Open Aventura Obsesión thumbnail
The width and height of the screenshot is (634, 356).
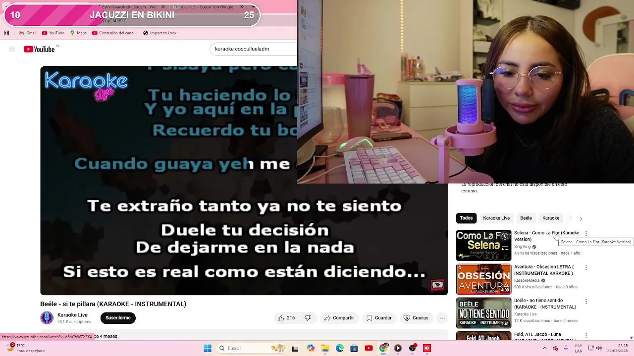point(483,279)
